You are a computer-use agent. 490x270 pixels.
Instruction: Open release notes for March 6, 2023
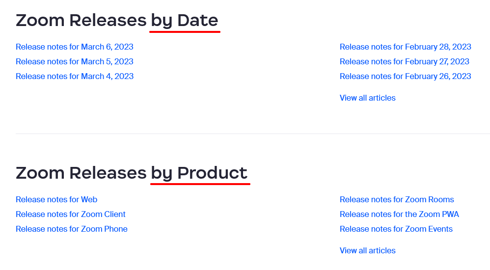[75, 47]
